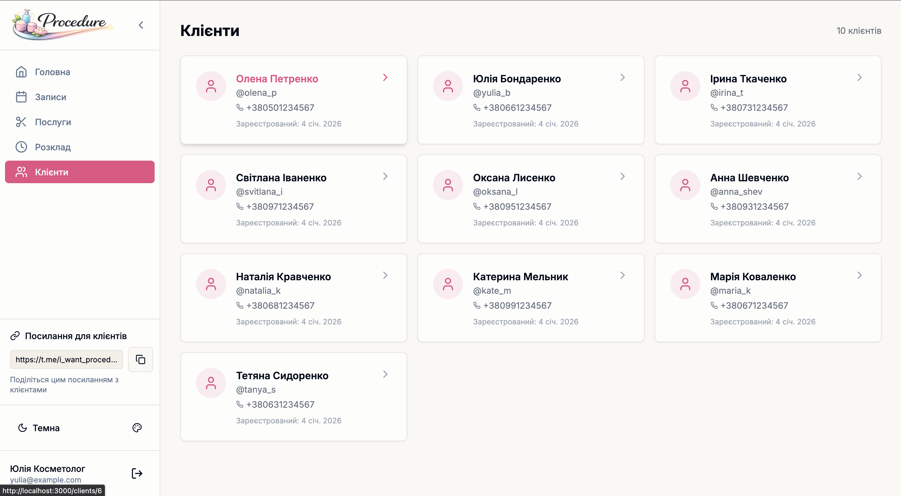Select the Марія Коваленко client card

point(767,298)
